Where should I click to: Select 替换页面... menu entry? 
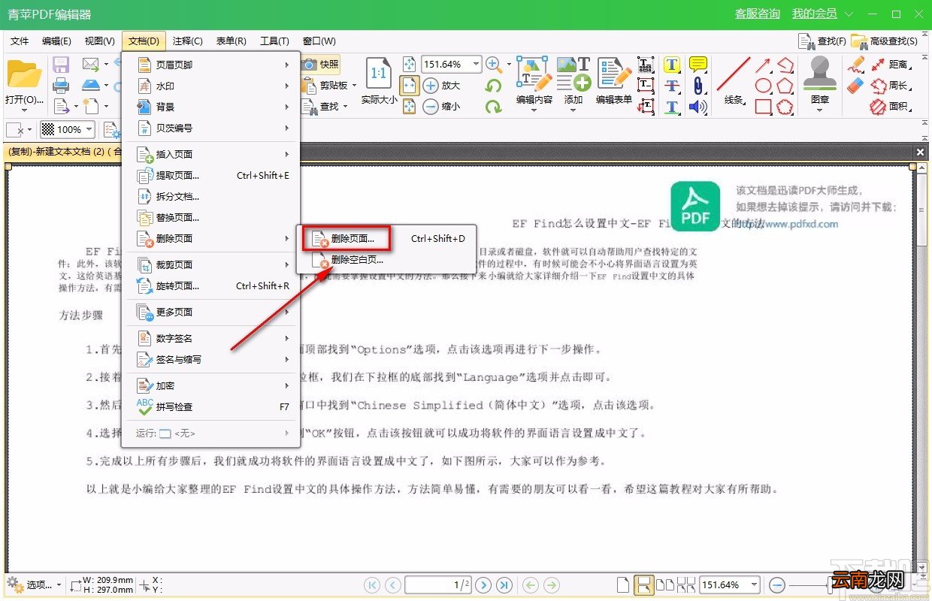point(211,217)
